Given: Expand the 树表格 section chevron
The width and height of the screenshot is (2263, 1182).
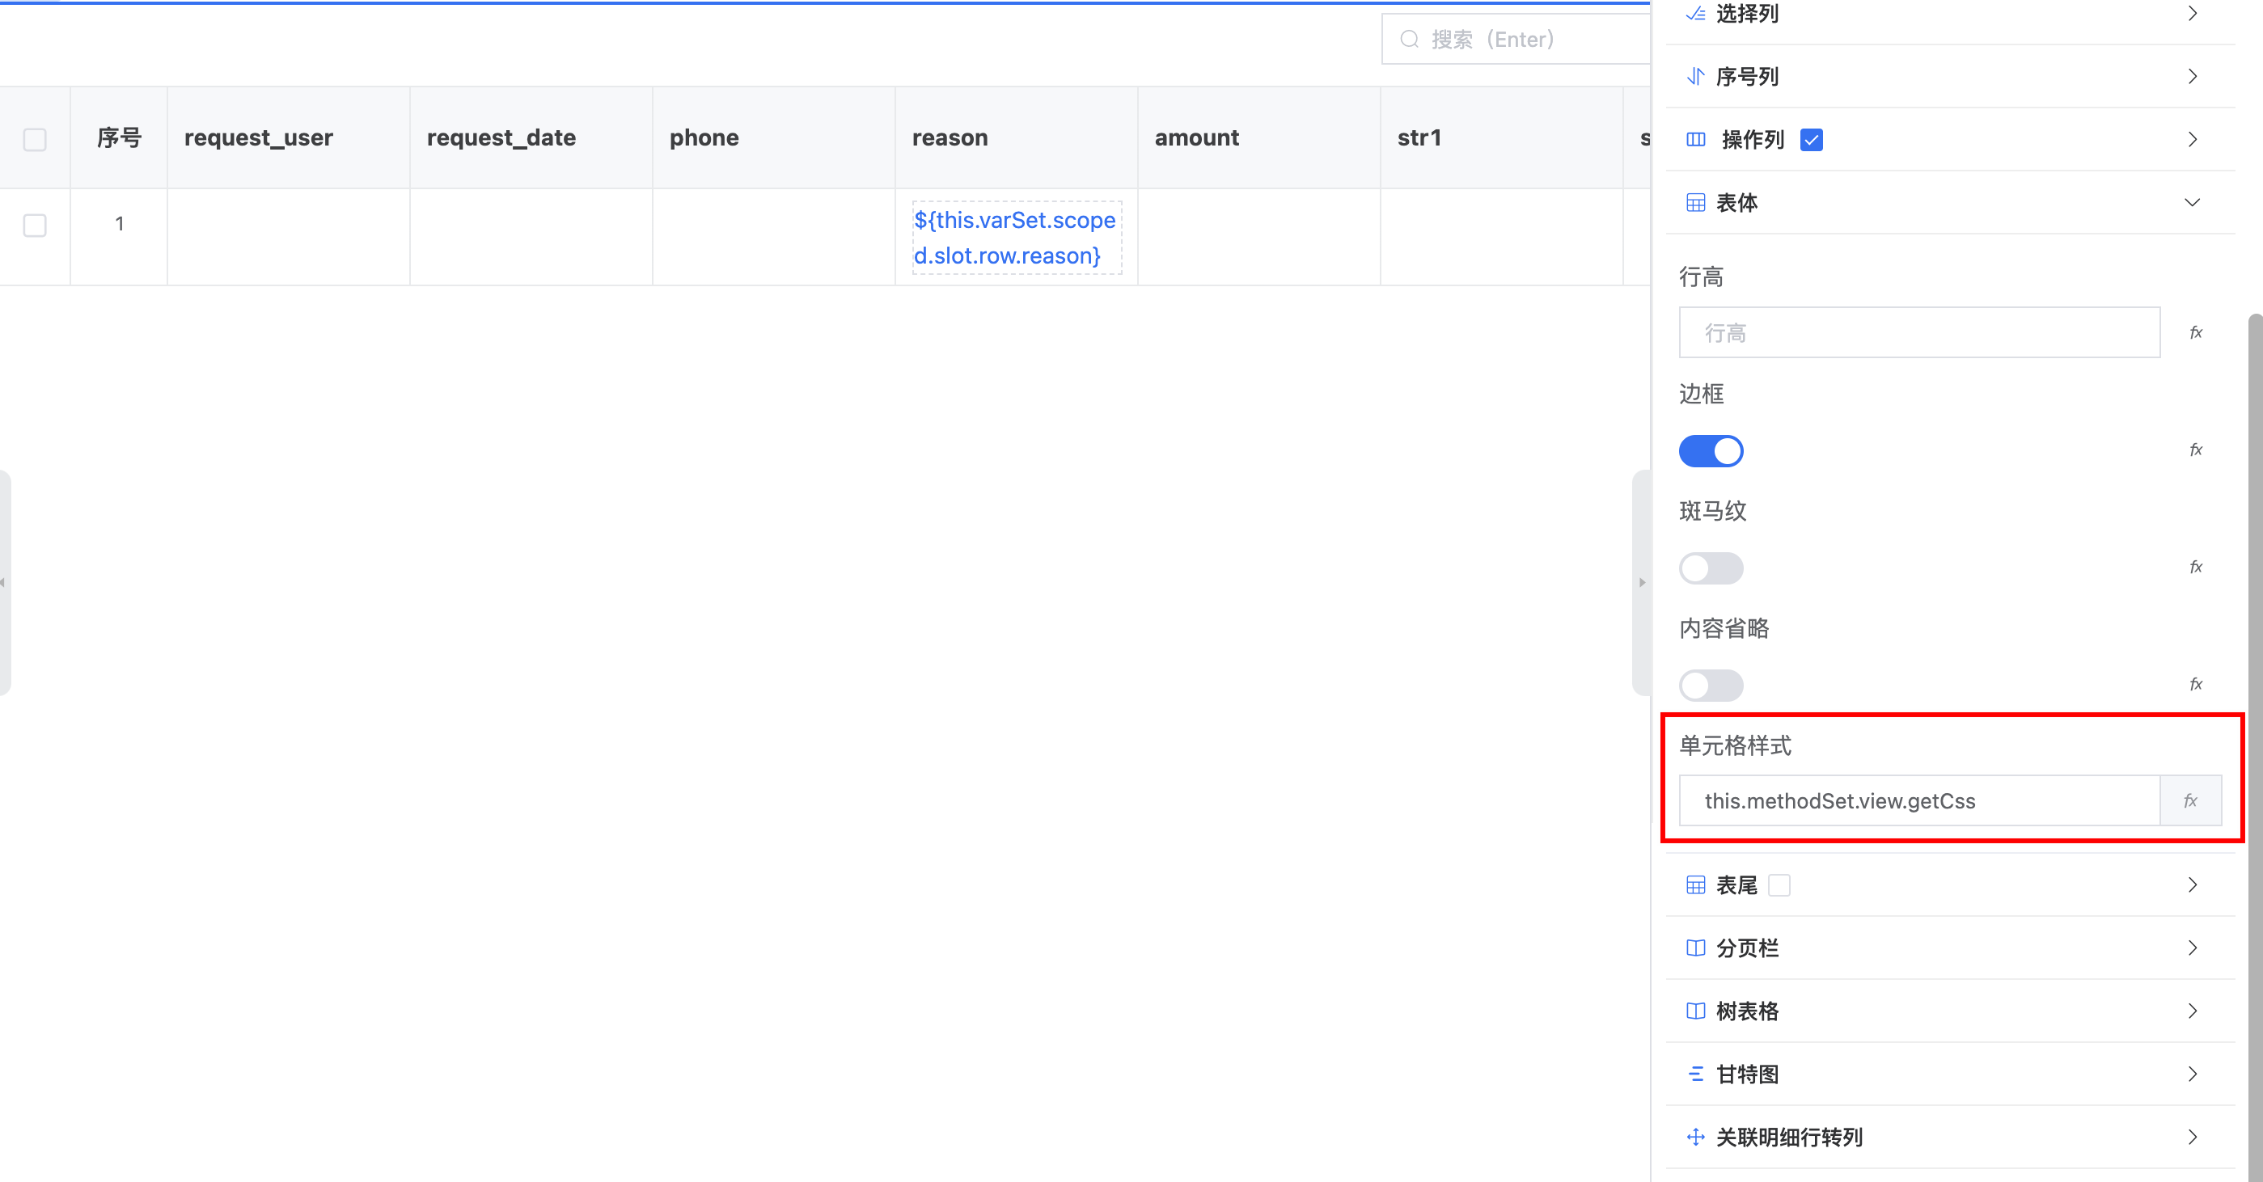Looking at the screenshot, I should pyautogui.click(x=2192, y=1011).
